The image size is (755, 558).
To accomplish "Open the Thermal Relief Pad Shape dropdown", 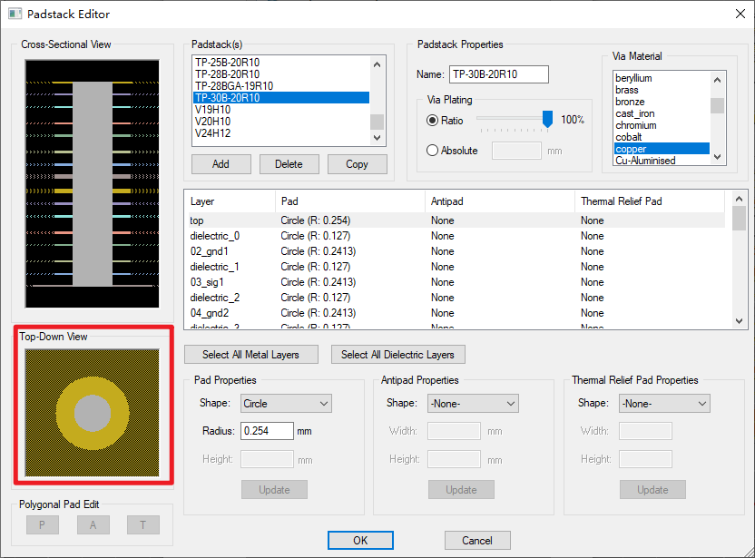I will coord(664,404).
